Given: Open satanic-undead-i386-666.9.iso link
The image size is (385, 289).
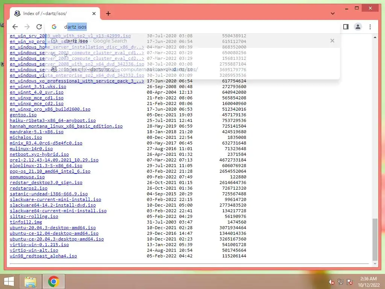Looking at the screenshot, I should coord(49,194).
